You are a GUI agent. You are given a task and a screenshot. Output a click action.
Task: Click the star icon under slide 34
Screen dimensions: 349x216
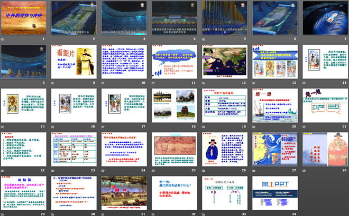pos(254,214)
